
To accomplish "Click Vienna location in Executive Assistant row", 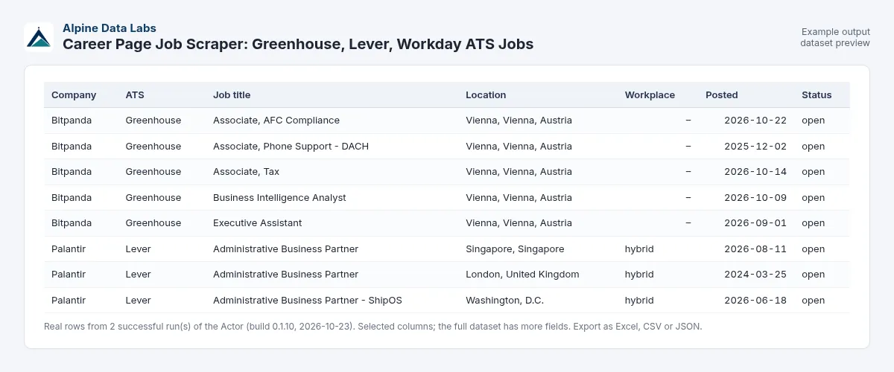I will (x=519, y=223).
